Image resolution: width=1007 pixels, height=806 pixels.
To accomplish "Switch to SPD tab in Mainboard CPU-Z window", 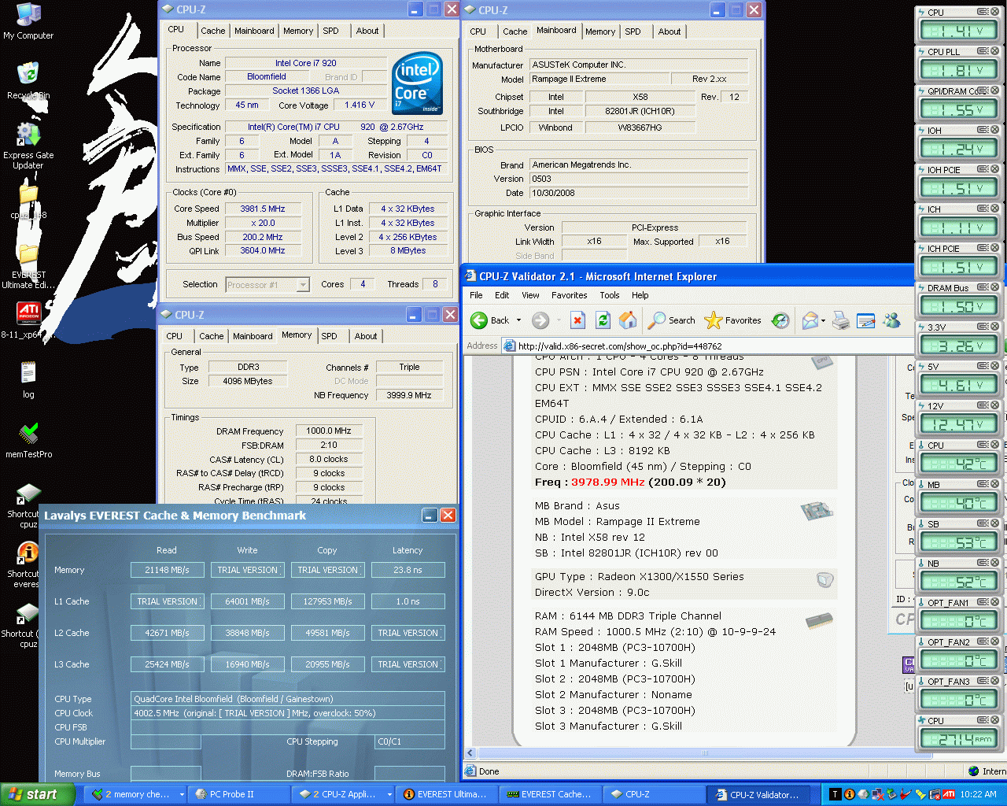I will point(633,31).
